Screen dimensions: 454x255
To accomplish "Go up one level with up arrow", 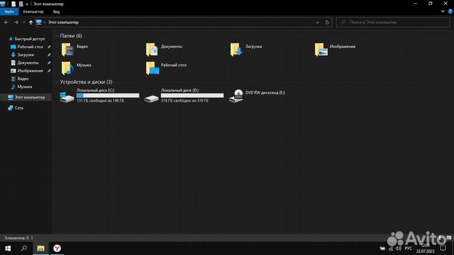I will point(30,22).
